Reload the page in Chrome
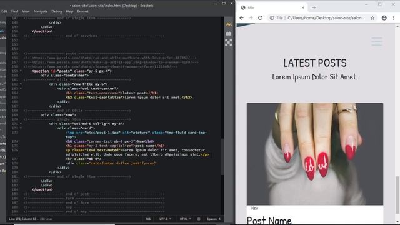The image size is (400, 225). click(260, 18)
